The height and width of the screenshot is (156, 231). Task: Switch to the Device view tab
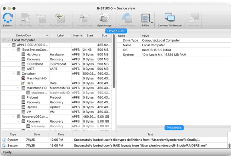[116, 31]
